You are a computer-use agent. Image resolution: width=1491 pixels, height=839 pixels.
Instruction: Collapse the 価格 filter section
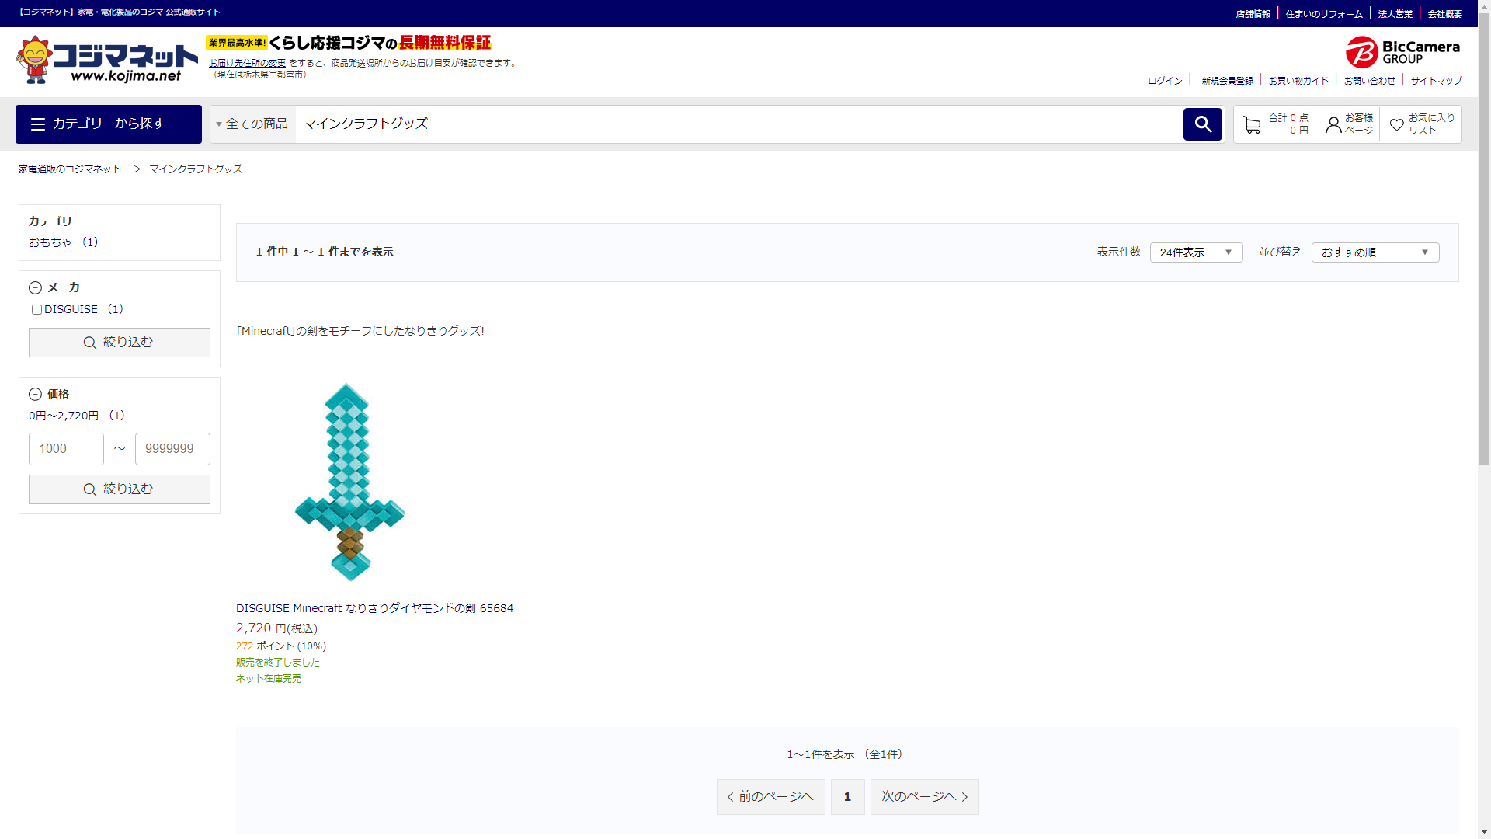[x=35, y=395]
